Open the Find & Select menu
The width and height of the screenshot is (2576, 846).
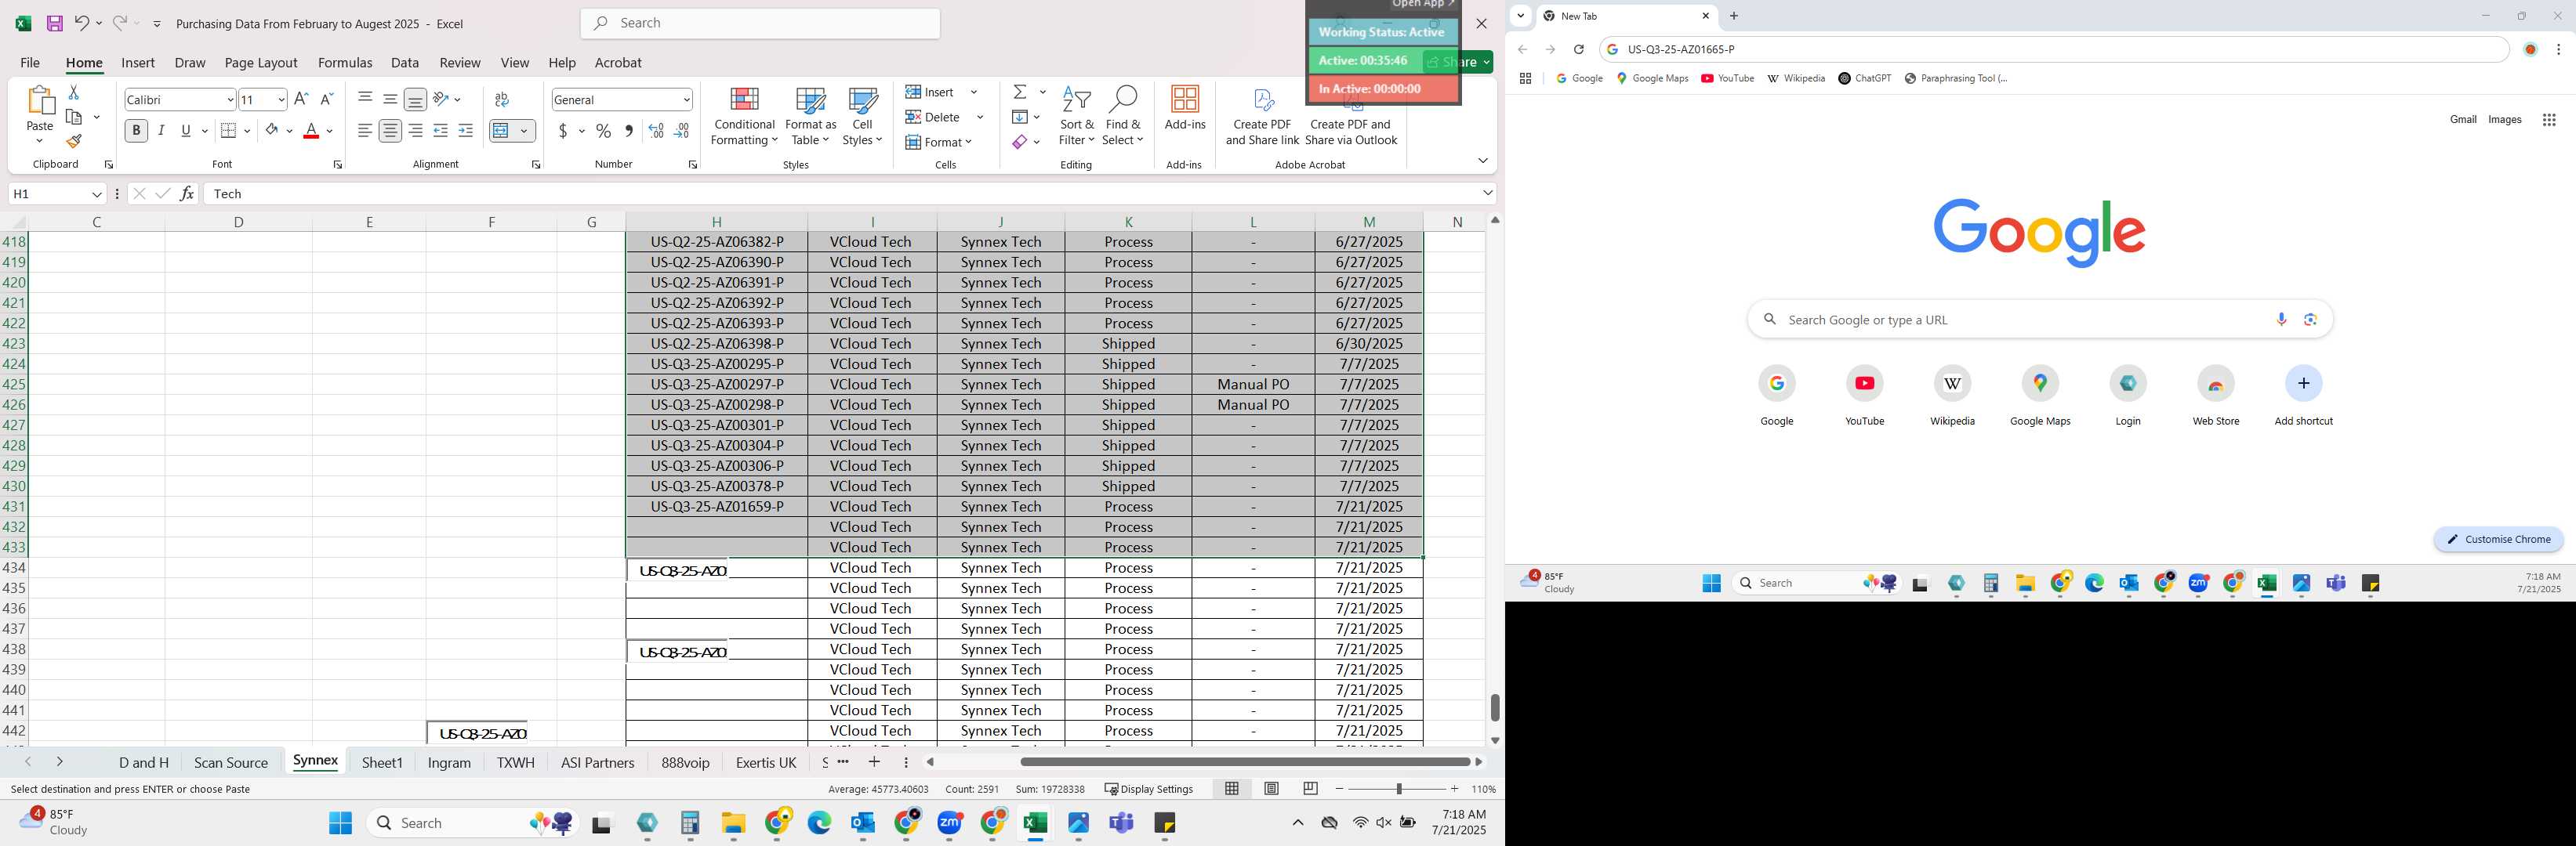pyautogui.click(x=1123, y=117)
